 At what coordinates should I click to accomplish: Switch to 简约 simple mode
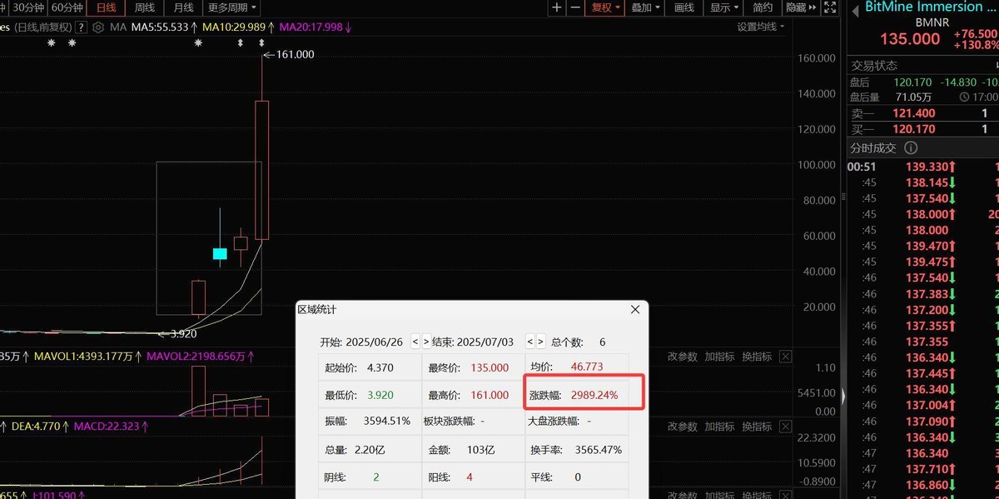[763, 7]
